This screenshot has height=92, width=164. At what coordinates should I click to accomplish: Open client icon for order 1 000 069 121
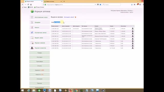133,36
